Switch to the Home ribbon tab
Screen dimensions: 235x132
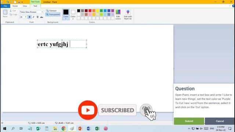[15, 6]
